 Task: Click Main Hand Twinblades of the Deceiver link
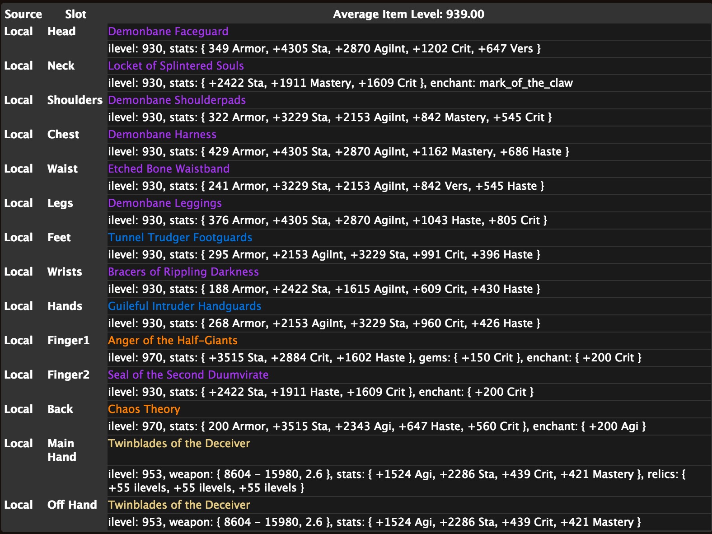point(179,444)
